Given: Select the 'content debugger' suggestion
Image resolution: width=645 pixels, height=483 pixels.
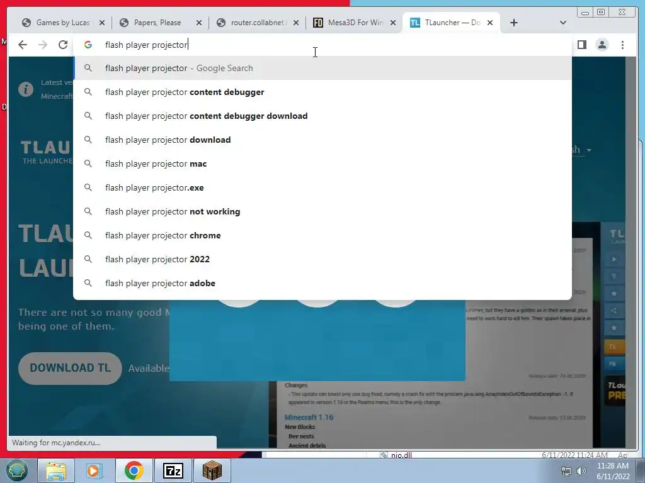Looking at the screenshot, I should pos(322,92).
